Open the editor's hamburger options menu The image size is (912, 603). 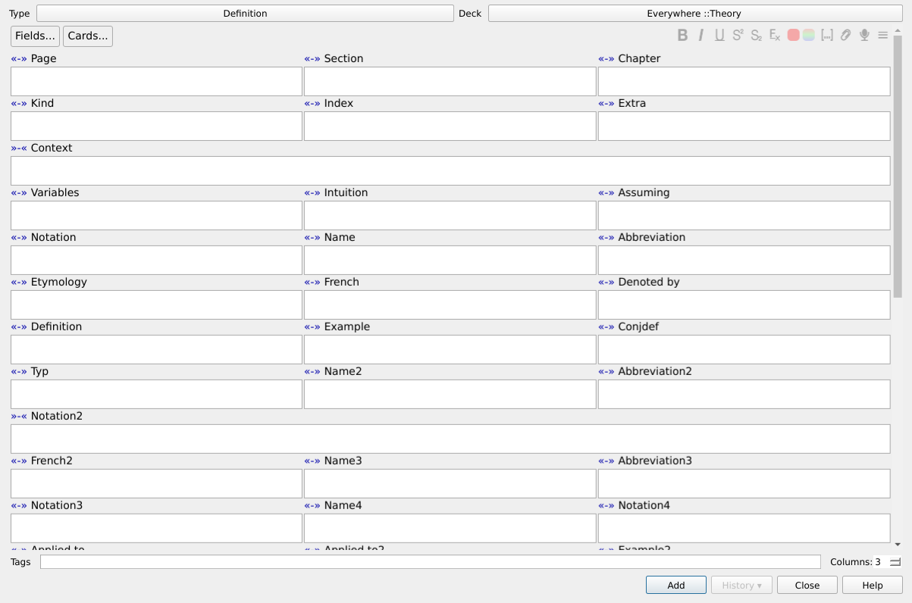(x=882, y=35)
